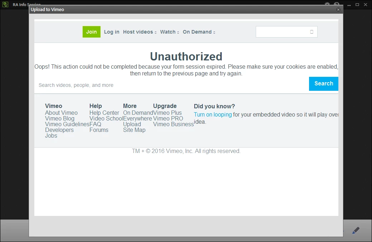Viewport: 372px width, 242px height.
Task: Open the About Vimeo link
Action: tap(61, 113)
